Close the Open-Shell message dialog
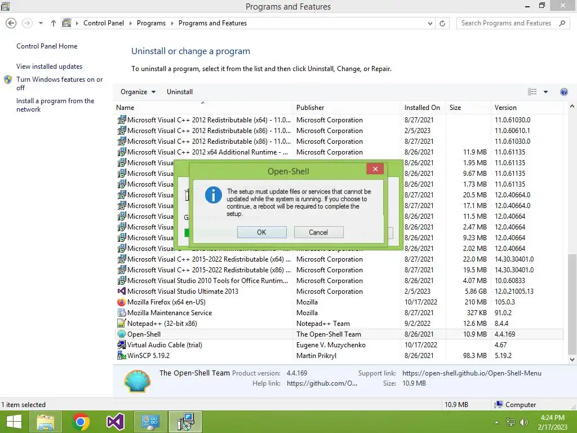The image size is (577, 433). [x=375, y=169]
